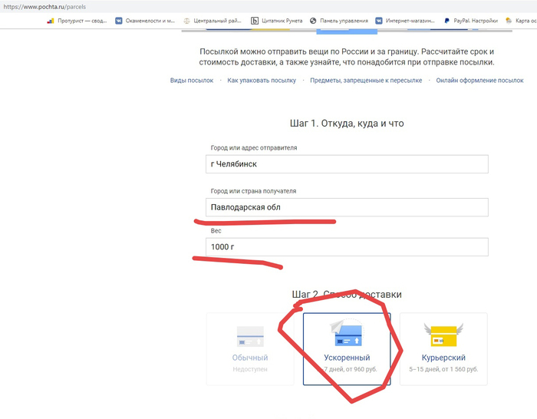This screenshot has height=419, width=537.
Task: Open the PayPal Настройки bookmark
Action: click(447, 21)
